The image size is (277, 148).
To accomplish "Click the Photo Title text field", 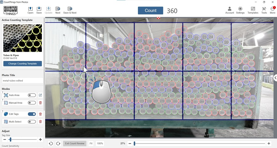I will pos(22,81).
